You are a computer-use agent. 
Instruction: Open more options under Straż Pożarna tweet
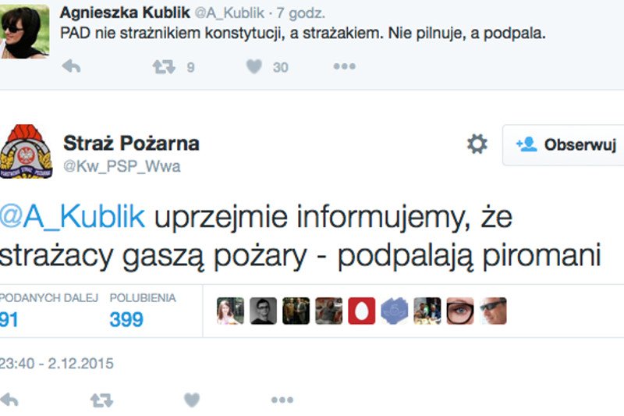click(282, 400)
